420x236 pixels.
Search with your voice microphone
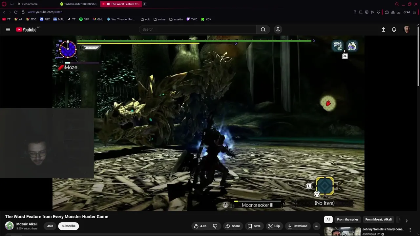tap(278, 29)
